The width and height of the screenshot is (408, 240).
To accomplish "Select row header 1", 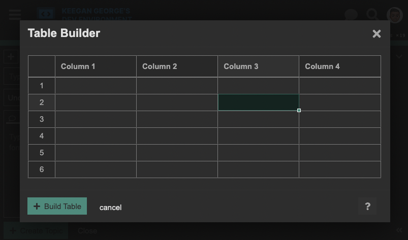I will [42, 86].
